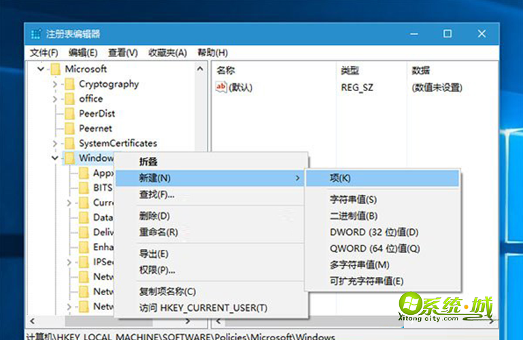Screen dimensions: 523x340
Task: Click the Data... subkey folder icon
Action: click(84, 218)
